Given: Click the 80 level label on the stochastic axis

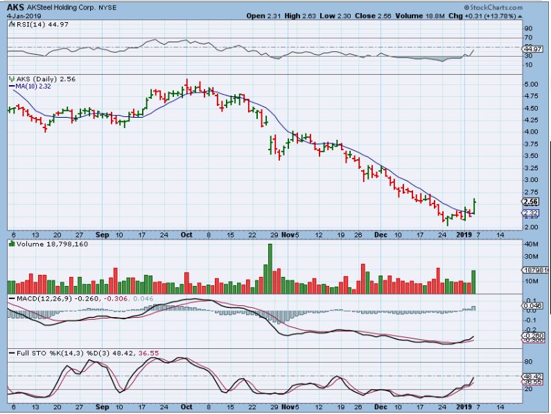Looking at the screenshot, I should pyautogui.click(x=529, y=361).
